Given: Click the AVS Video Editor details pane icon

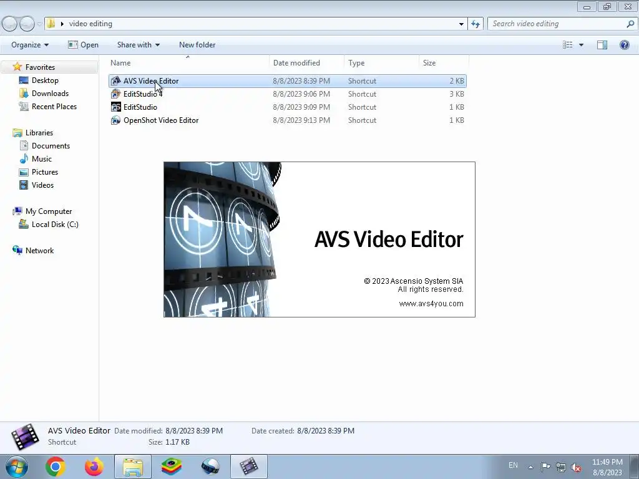Looking at the screenshot, I should [x=25, y=437].
